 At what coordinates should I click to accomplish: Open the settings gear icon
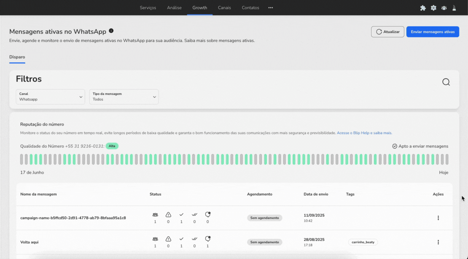point(433,8)
